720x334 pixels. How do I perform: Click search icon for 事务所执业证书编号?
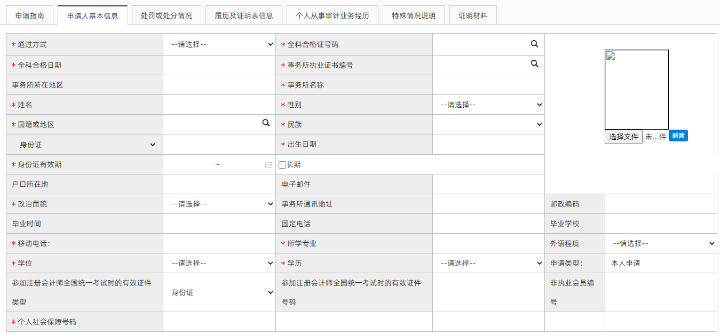coord(534,64)
